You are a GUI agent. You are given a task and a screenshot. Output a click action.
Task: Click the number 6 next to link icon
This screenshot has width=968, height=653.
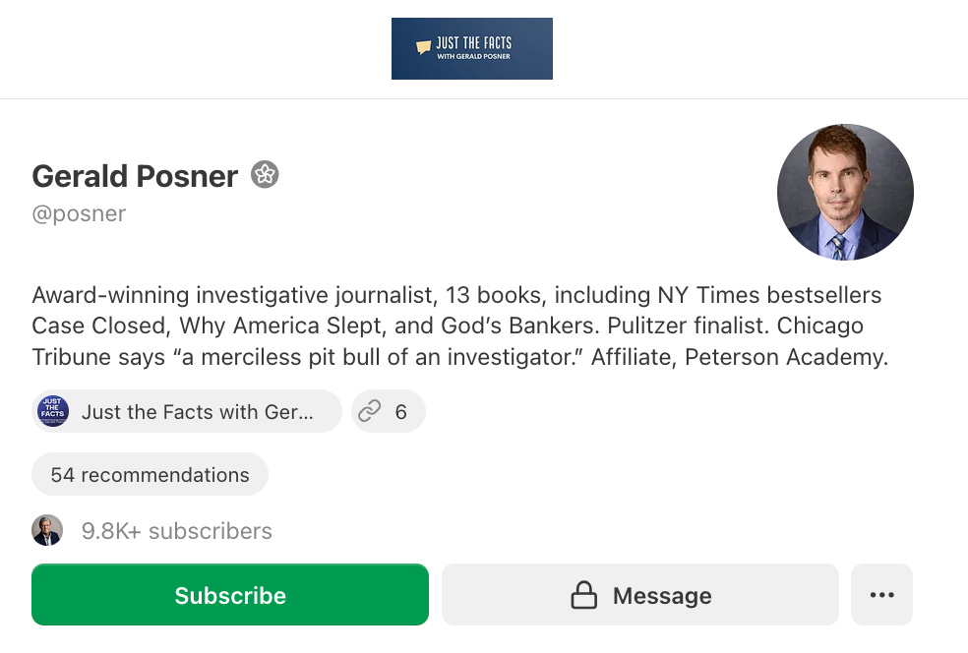[400, 412]
